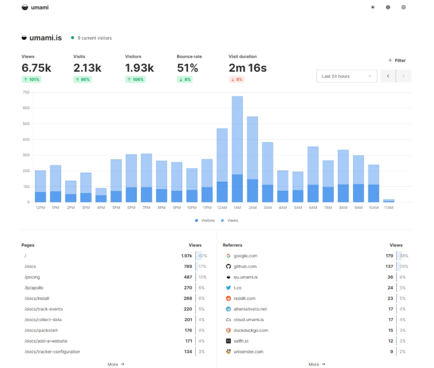Viewport: 434px width, 368px height.
Task: Click the 101% Views change badge
Action: point(31,79)
